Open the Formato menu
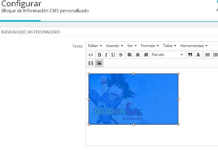The image size is (218, 151). pyautogui.click(x=150, y=46)
